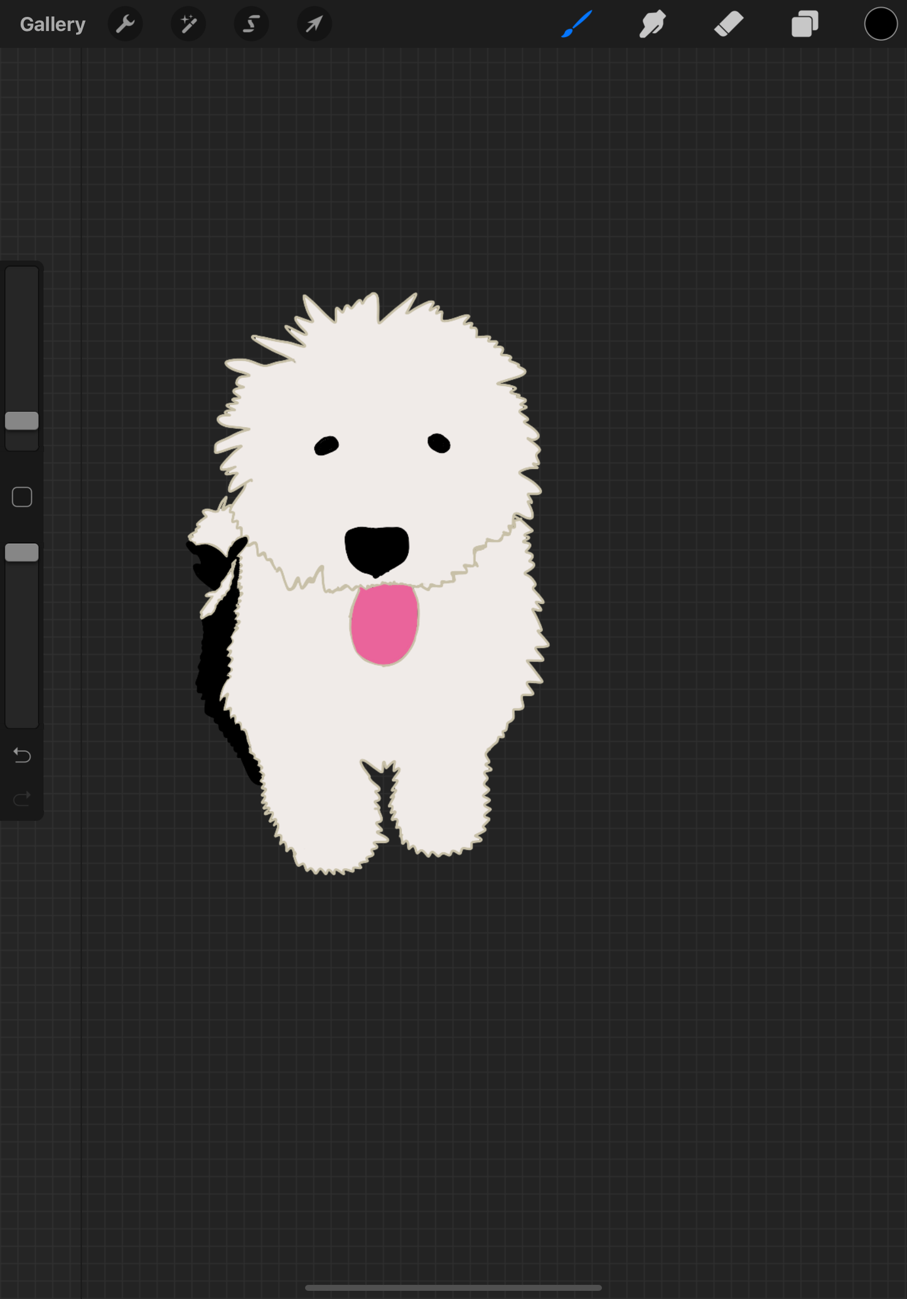Open the black active color swatch
Image resolution: width=907 pixels, height=1299 pixels.
(x=880, y=24)
